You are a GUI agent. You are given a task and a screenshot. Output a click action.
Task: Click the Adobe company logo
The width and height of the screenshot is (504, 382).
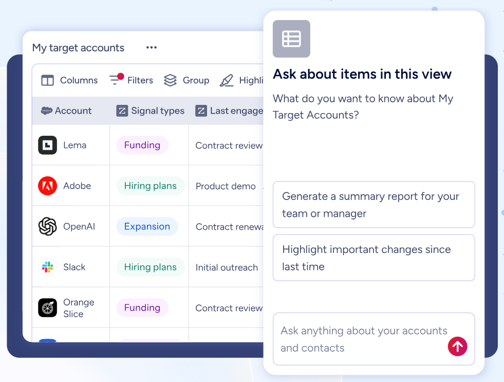pos(48,186)
